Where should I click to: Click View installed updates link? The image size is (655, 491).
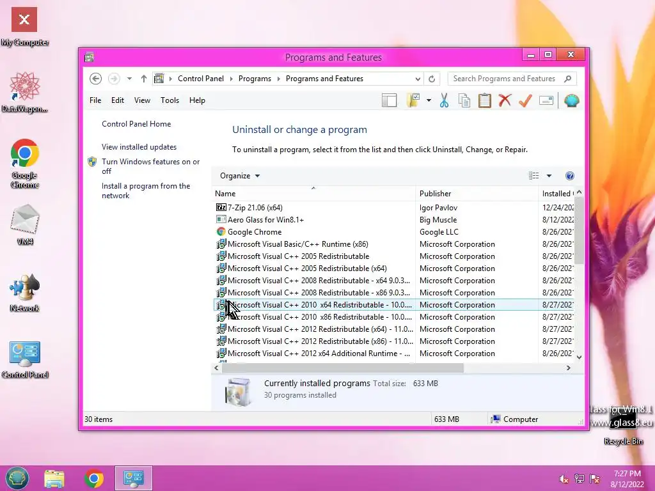[x=139, y=147]
